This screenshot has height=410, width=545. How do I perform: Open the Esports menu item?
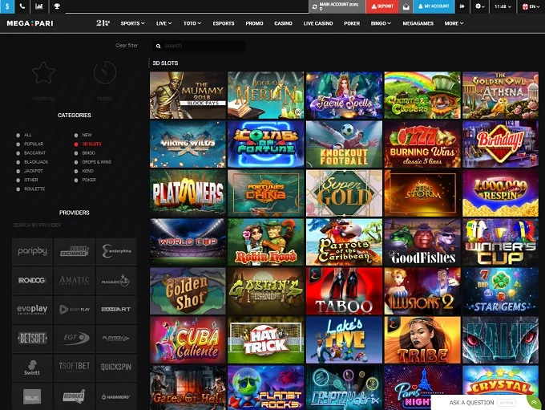pos(224,23)
